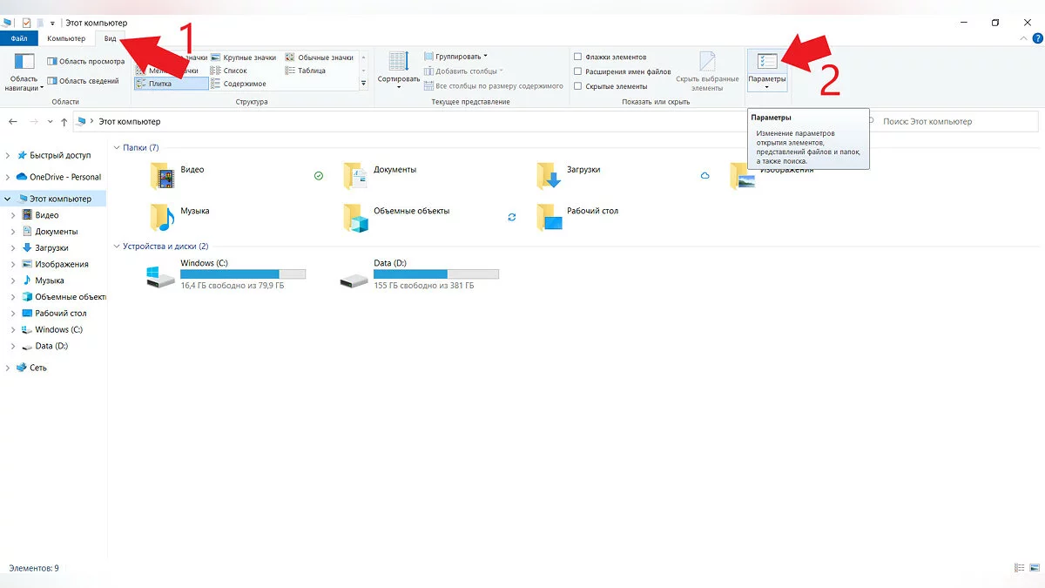Choose the Список list layout

pos(229,71)
